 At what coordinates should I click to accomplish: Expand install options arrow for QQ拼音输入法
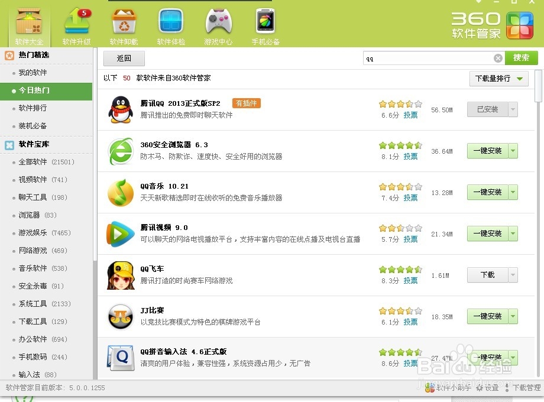[x=513, y=358]
